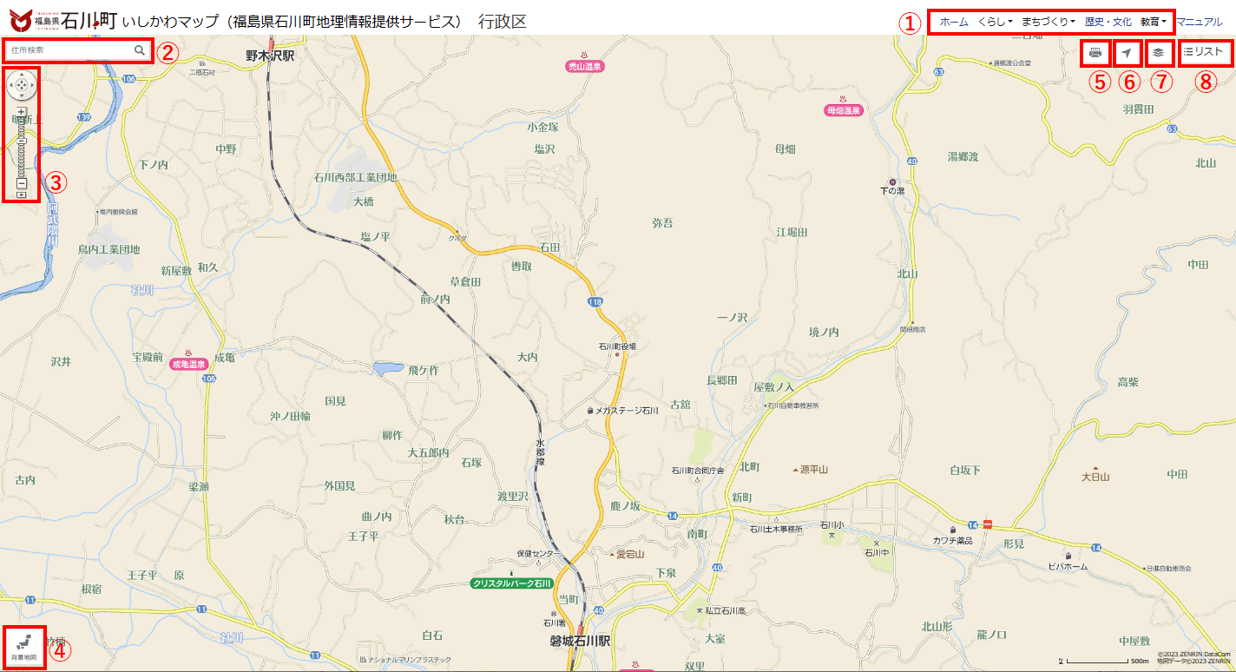Collapse the zoom bar with bottom arrow
Image resolution: width=1236 pixels, height=672 pixels.
pyautogui.click(x=22, y=194)
